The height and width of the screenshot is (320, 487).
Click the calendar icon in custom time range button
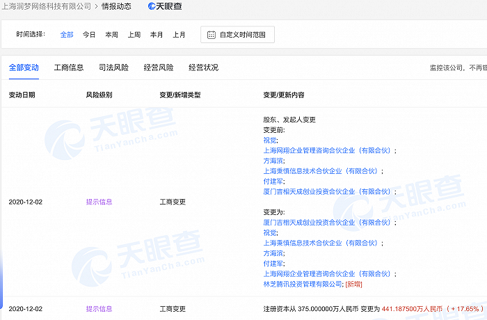click(x=211, y=35)
